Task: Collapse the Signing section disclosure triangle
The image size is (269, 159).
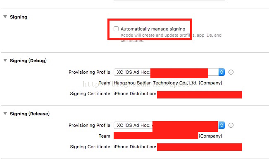Action: click(5, 17)
